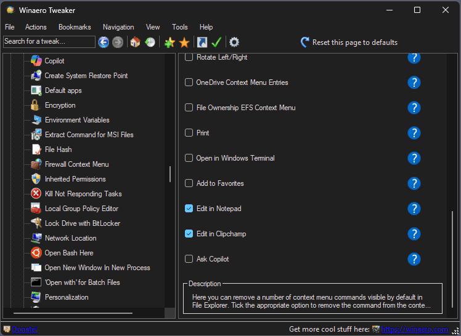Open the Tools menu
The width and height of the screenshot is (461, 336).
(x=179, y=27)
